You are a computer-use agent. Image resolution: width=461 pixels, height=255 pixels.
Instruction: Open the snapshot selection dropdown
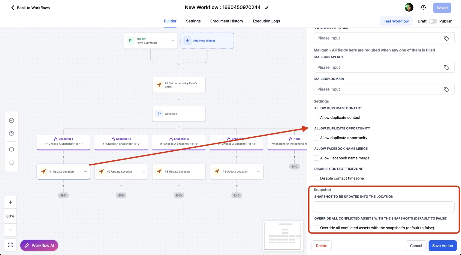pyautogui.click(x=384, y=207)
